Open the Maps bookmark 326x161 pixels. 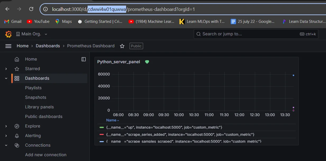pos(63,22)
